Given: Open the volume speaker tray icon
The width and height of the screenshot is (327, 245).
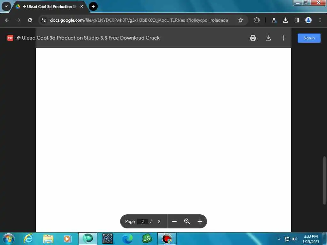Looking at the screenshot, I should pyautogui.click(x=295, y=239).
